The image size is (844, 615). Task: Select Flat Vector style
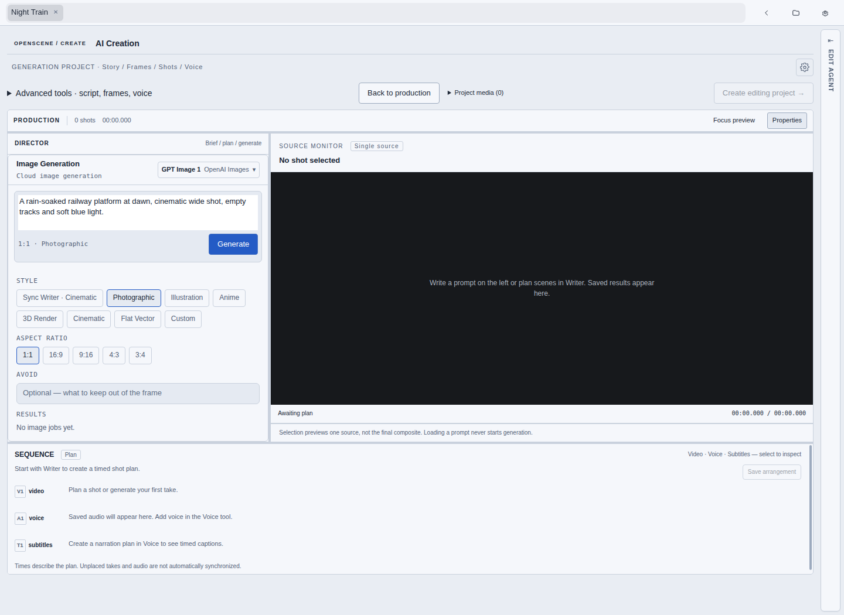138,319
